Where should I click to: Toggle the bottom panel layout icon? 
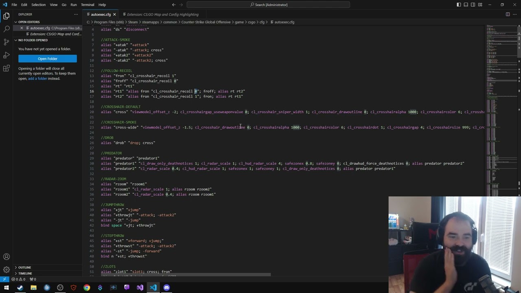coord(466,5)
